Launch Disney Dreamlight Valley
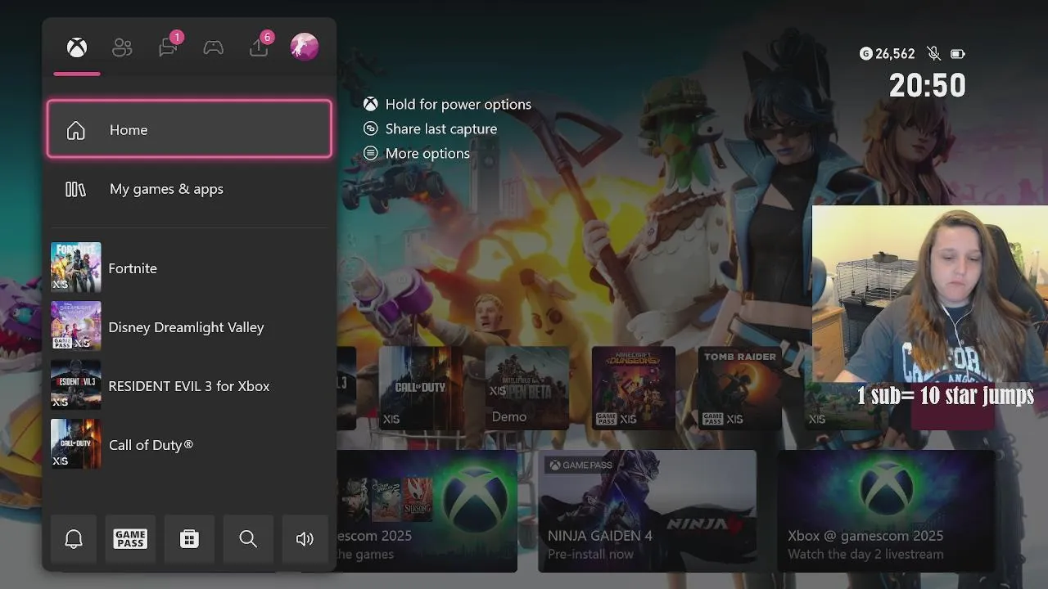The height and width of the screenshot is (589, 1048). [x=189, y=326]
